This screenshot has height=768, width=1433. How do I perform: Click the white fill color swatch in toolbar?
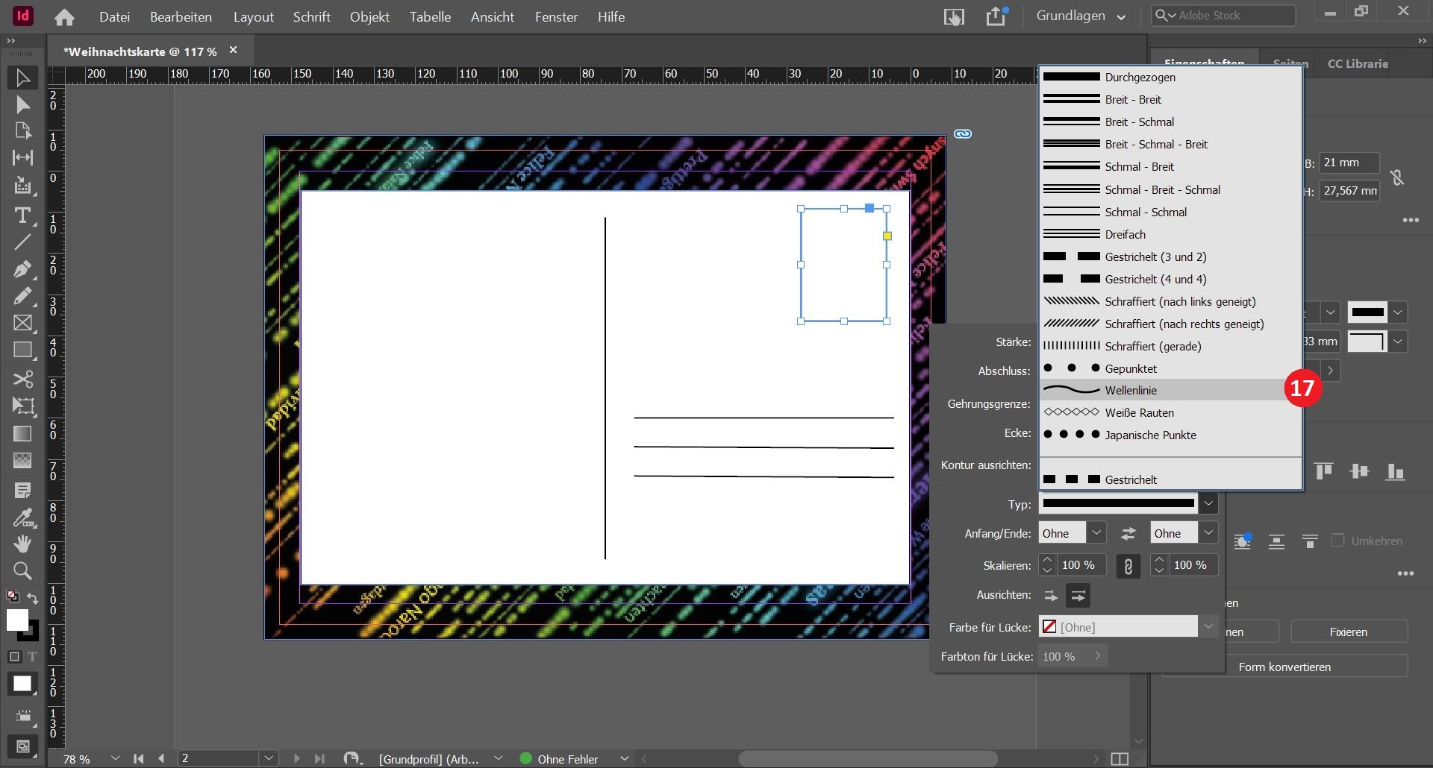coord(16,620)
